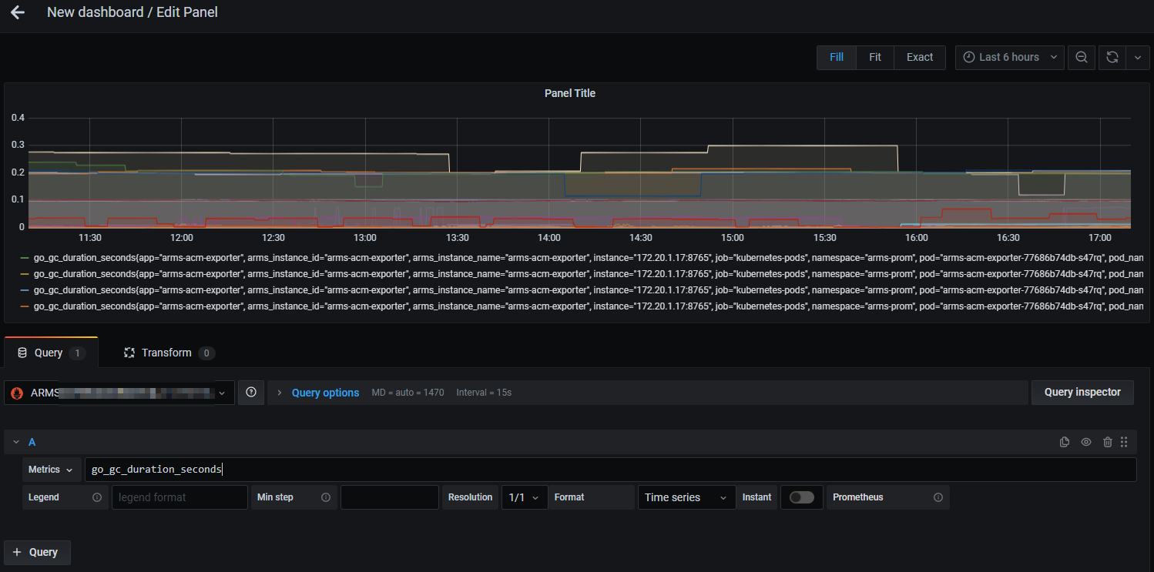The height and width of the screenshot is (572, 1154).
Task: Open the refresh interval dropdown
Action: pyautogui.click(x=1138, y=57)
